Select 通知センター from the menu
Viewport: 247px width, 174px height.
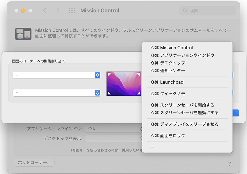pyautogui.click(x=187, y=71)
